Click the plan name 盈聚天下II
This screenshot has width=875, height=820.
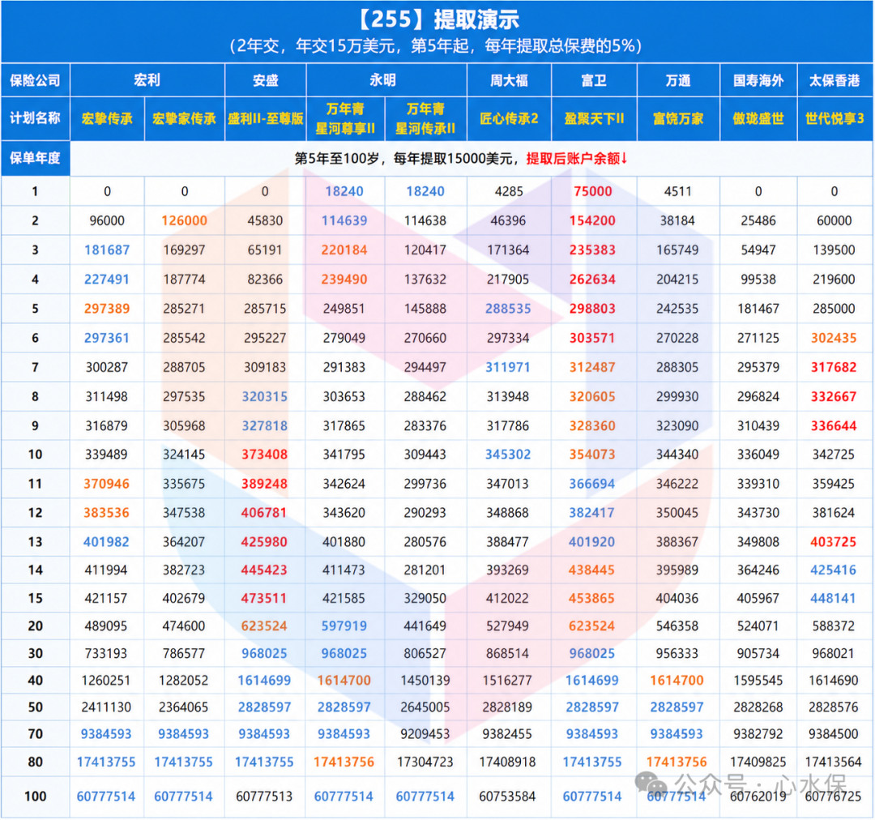click(x=594, y=118)
